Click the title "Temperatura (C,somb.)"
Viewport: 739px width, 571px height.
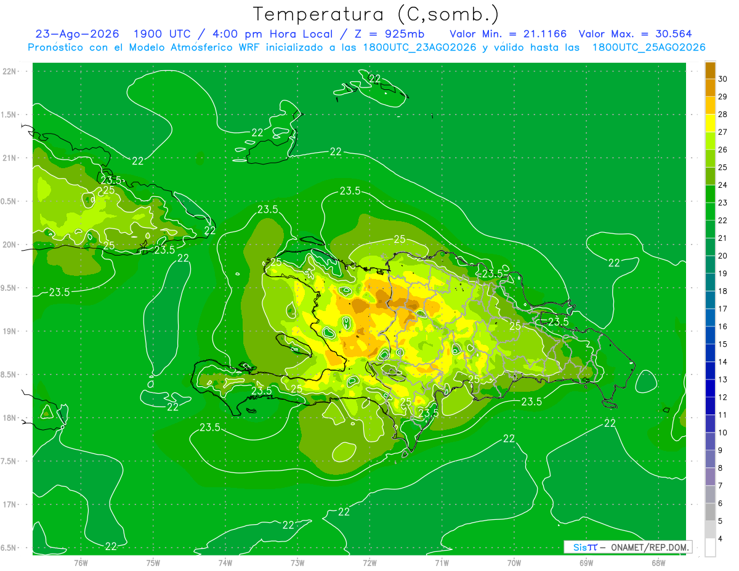376,15
